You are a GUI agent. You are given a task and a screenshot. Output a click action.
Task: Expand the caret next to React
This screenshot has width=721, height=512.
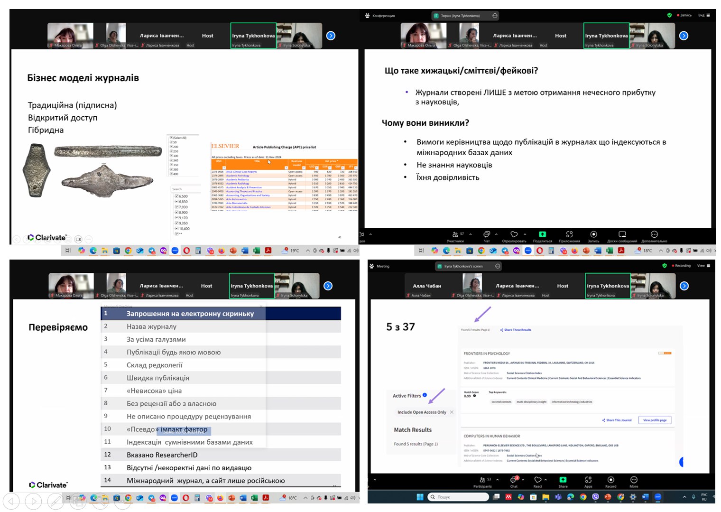pos(545,480)
